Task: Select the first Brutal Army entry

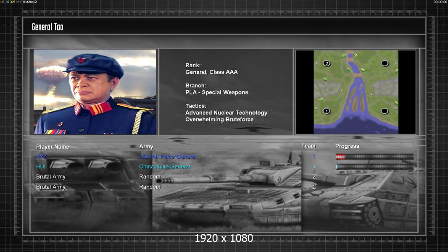Action: click(50, 177)
